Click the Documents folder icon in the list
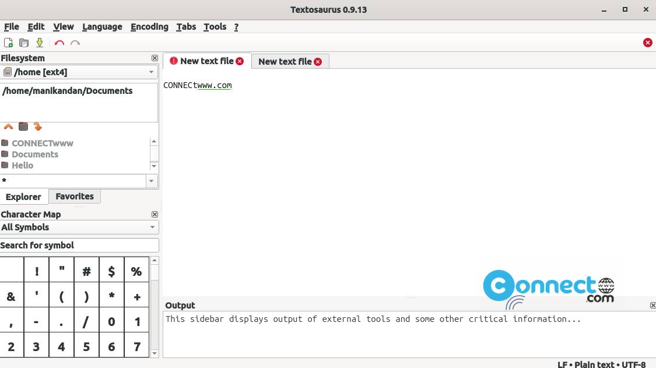 (x=5, y=154)
